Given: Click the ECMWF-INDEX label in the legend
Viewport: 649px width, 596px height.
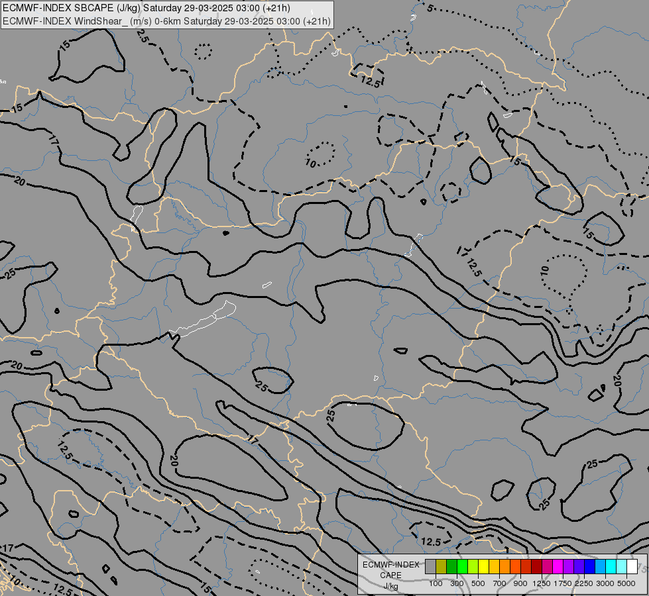Looking at the screenshot, I should pyautogui.click(x=390, y=565).
